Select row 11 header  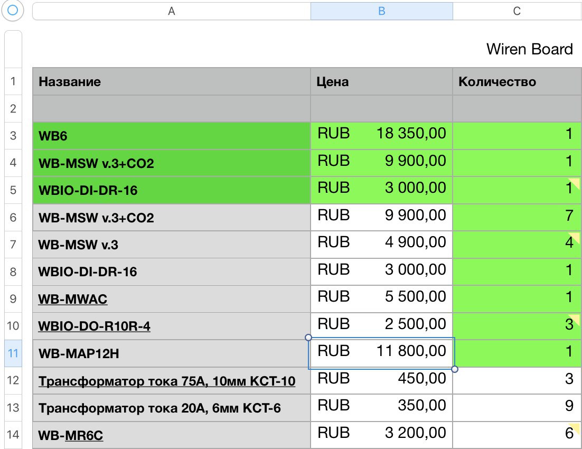pos(13,353)
